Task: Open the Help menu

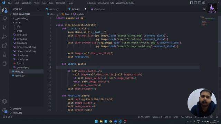Action: point(70,3)
